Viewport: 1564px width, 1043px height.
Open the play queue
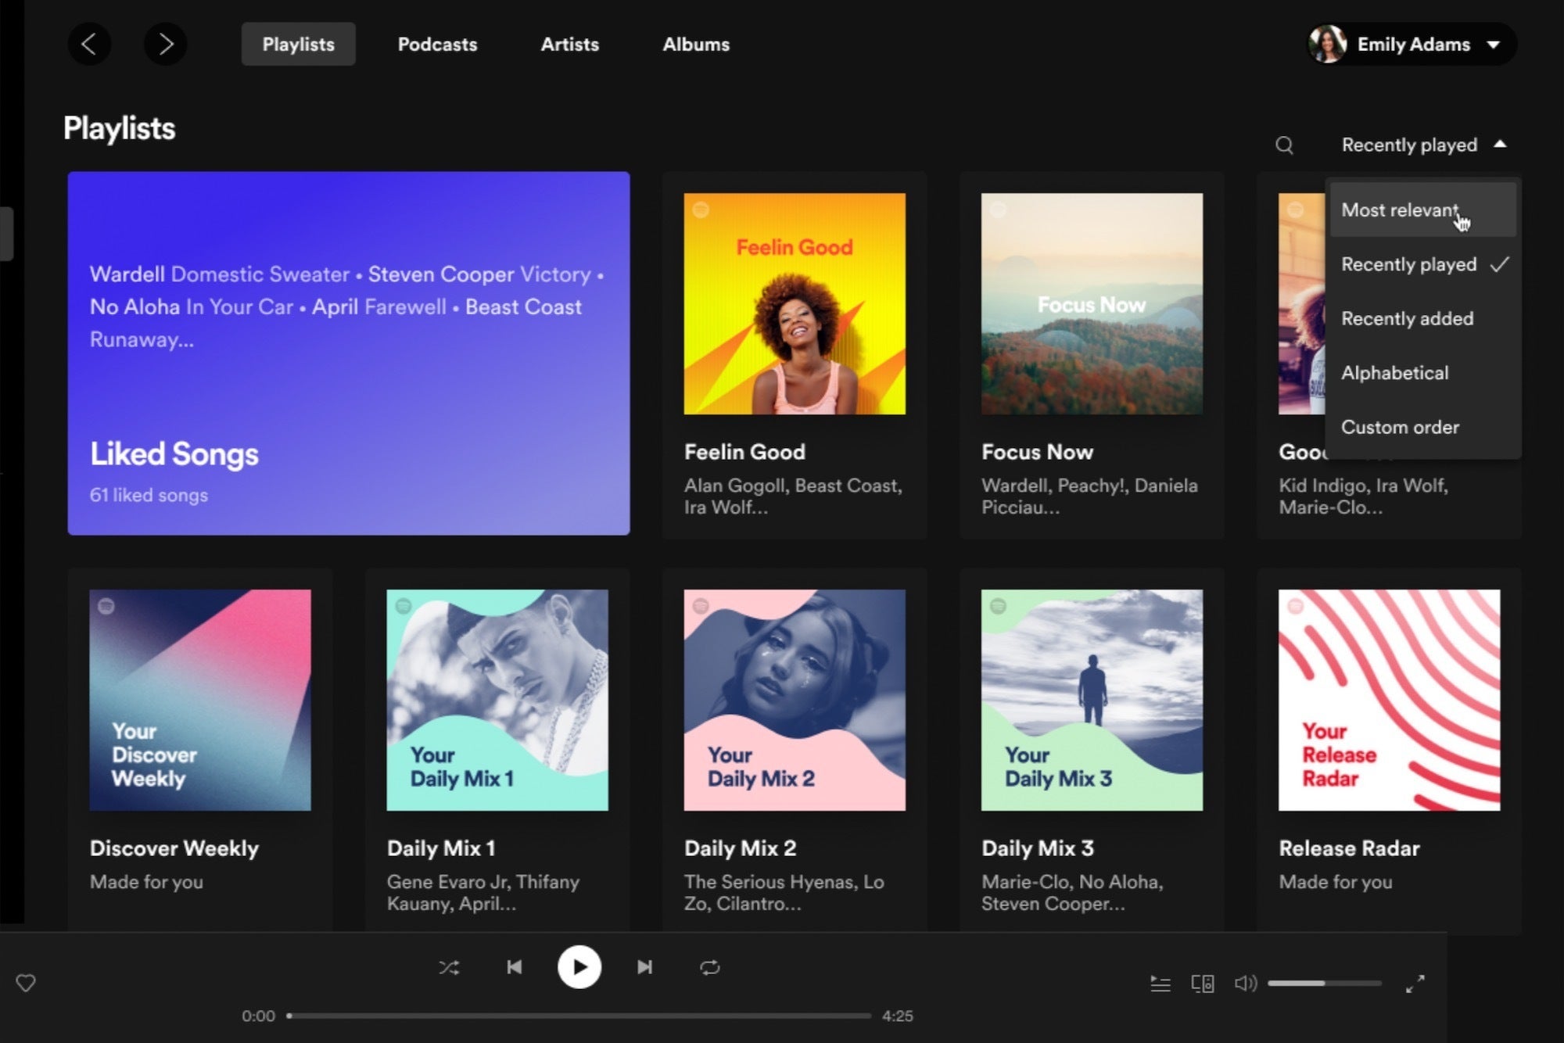tap(1160, 984)
